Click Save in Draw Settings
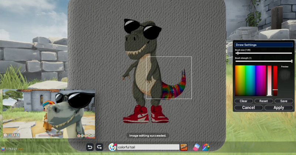 pyautogui.click(x=283, y=101)
